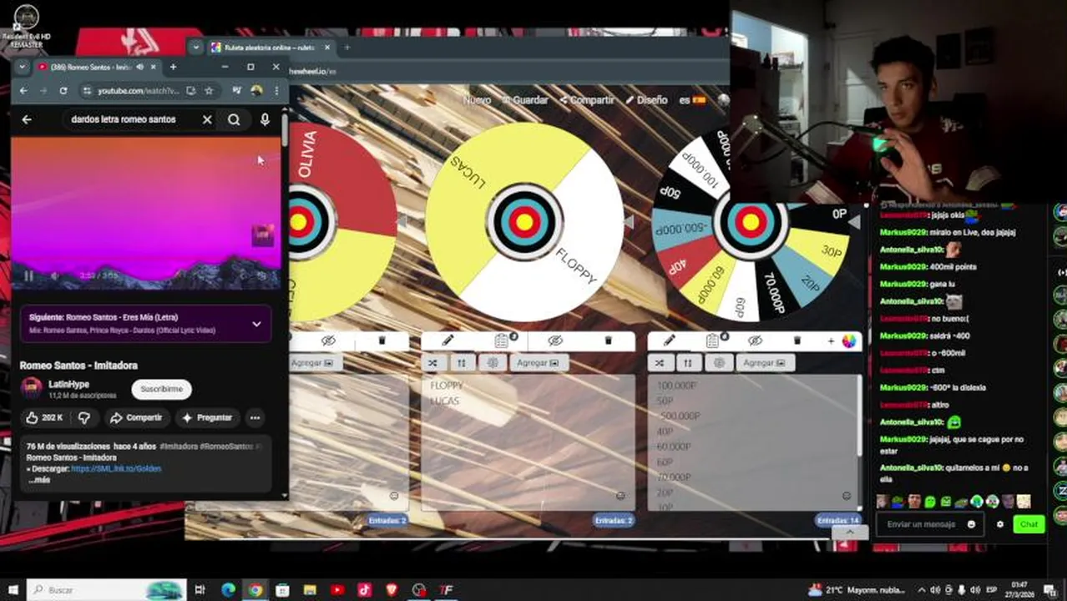Sort entries of the points wheel
This screenshot has width=1067, height=601.
(688, 363)
